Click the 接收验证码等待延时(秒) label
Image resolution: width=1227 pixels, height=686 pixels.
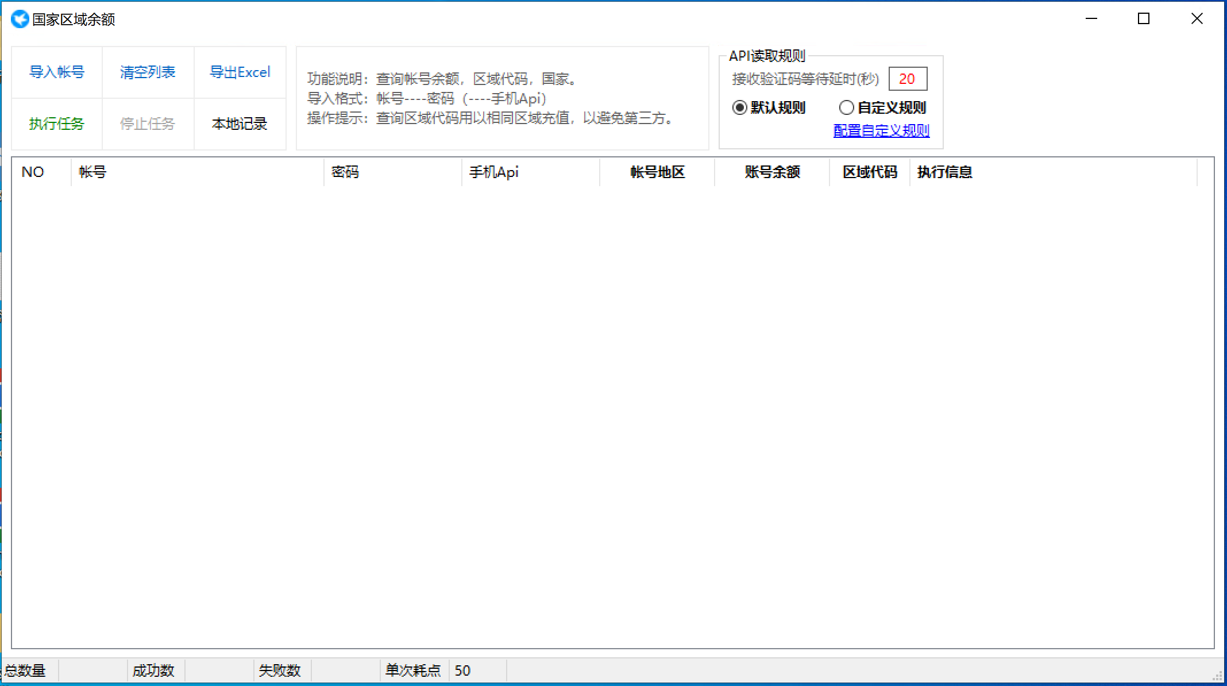805,79
